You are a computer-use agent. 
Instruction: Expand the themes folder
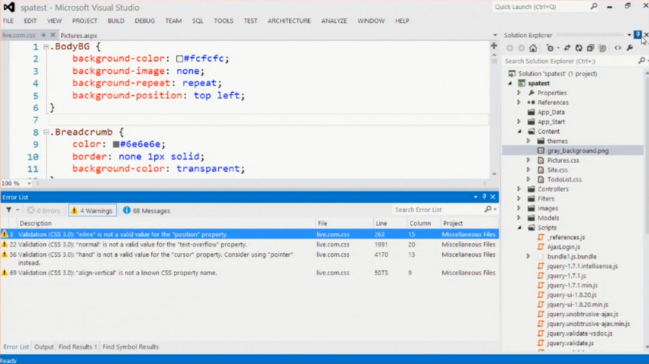[x=529, y=141]
